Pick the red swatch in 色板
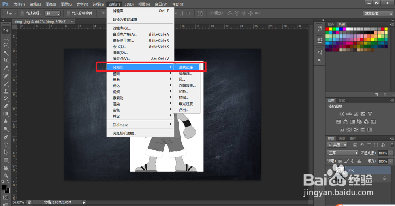 coord(327,29)
